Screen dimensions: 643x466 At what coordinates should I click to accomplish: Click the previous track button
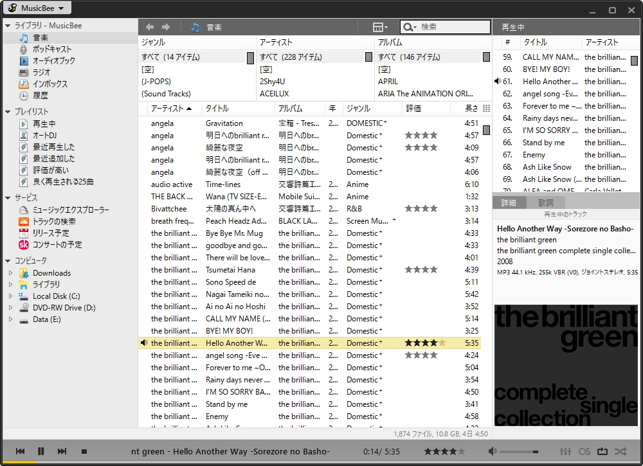click(20, 451)
